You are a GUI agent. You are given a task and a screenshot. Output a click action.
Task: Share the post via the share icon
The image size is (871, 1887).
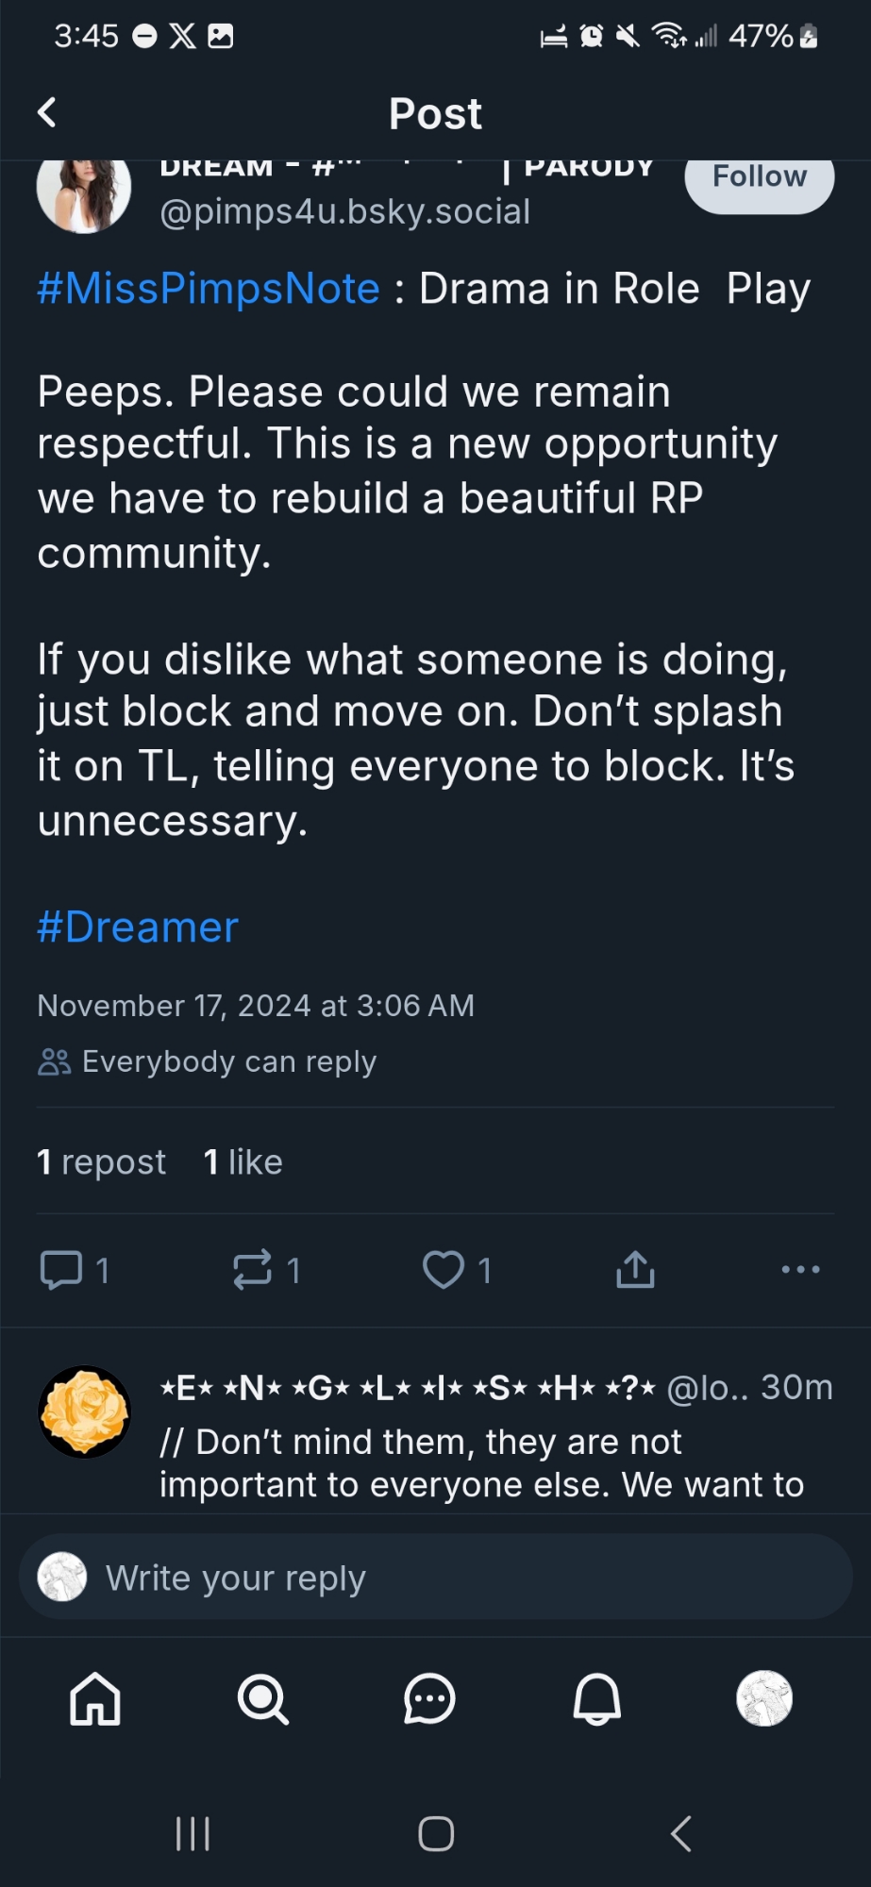pyautogui.click(x=635, y=1270)
